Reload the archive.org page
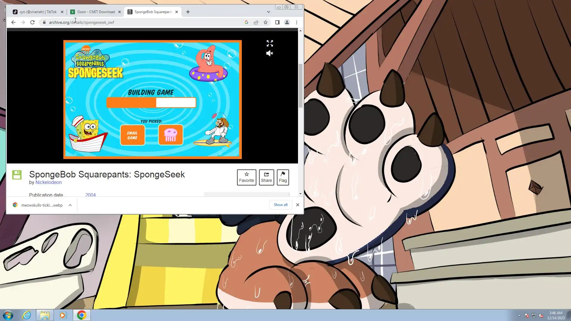571x321 pixels. pos(32,22)
